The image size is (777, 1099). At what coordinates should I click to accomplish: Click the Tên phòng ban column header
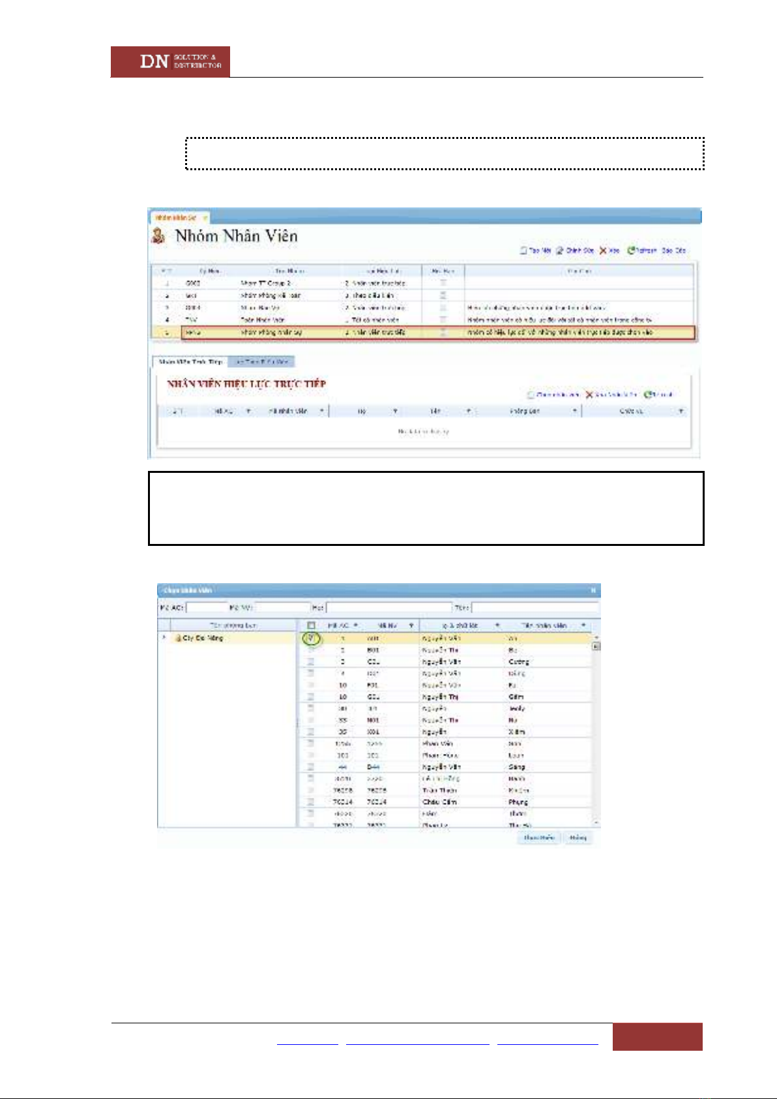click(233, 625)
